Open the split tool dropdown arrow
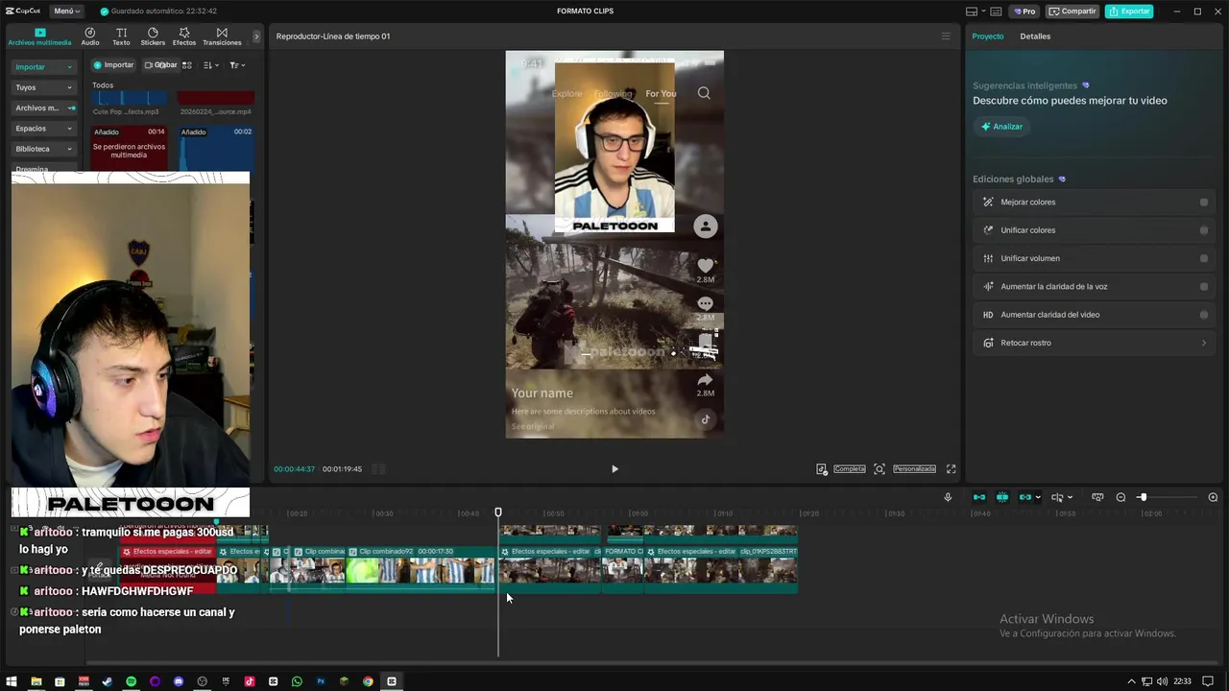 [1070, 497]
